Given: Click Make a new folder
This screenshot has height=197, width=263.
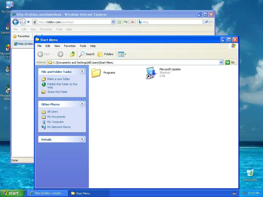Looking at the screenshot, I should tap(59, 79).
